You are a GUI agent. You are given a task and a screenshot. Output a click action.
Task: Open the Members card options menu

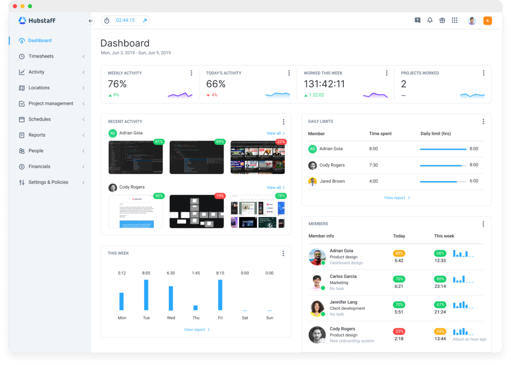tap(483, 224)
